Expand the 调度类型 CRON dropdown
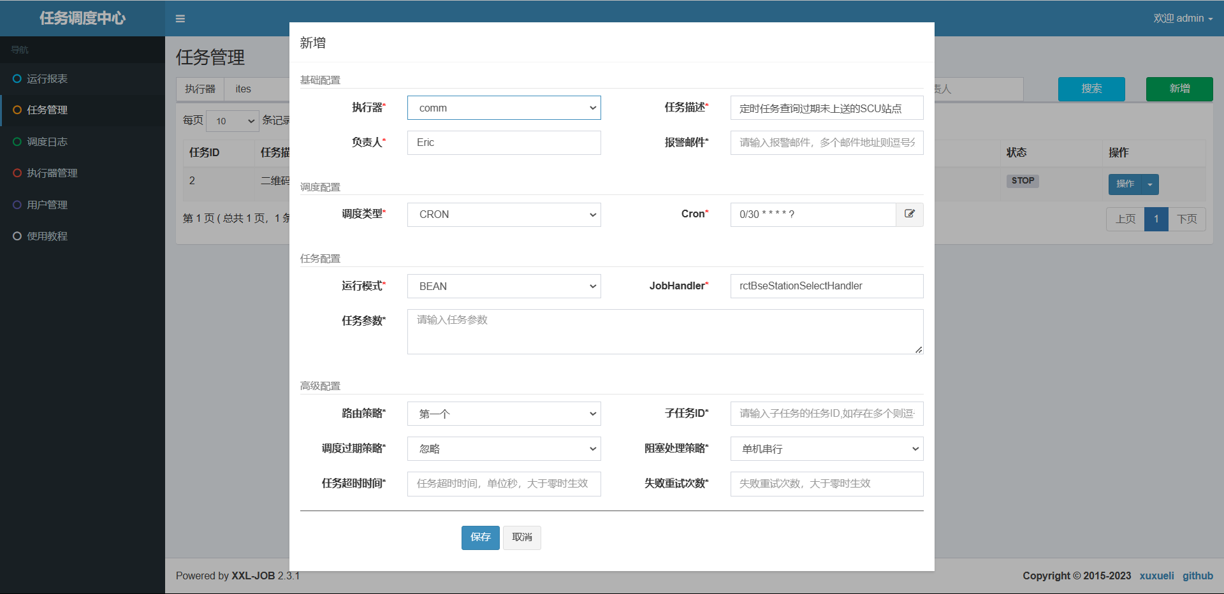This screenshot has width=1224, height=594. (x=504, y=215)
